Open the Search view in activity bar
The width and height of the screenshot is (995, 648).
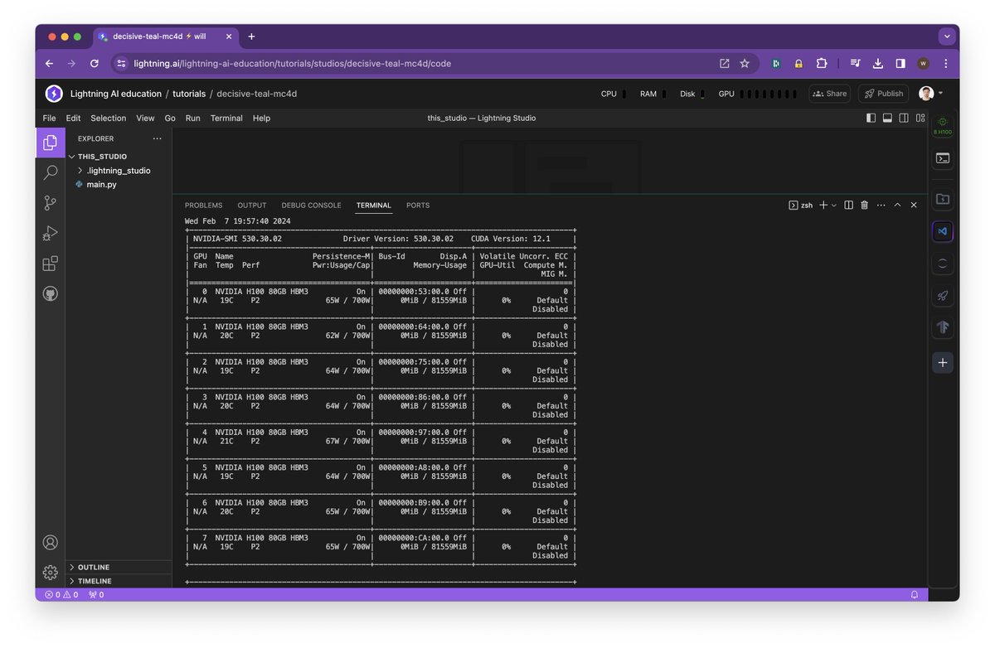click(51, 172)
